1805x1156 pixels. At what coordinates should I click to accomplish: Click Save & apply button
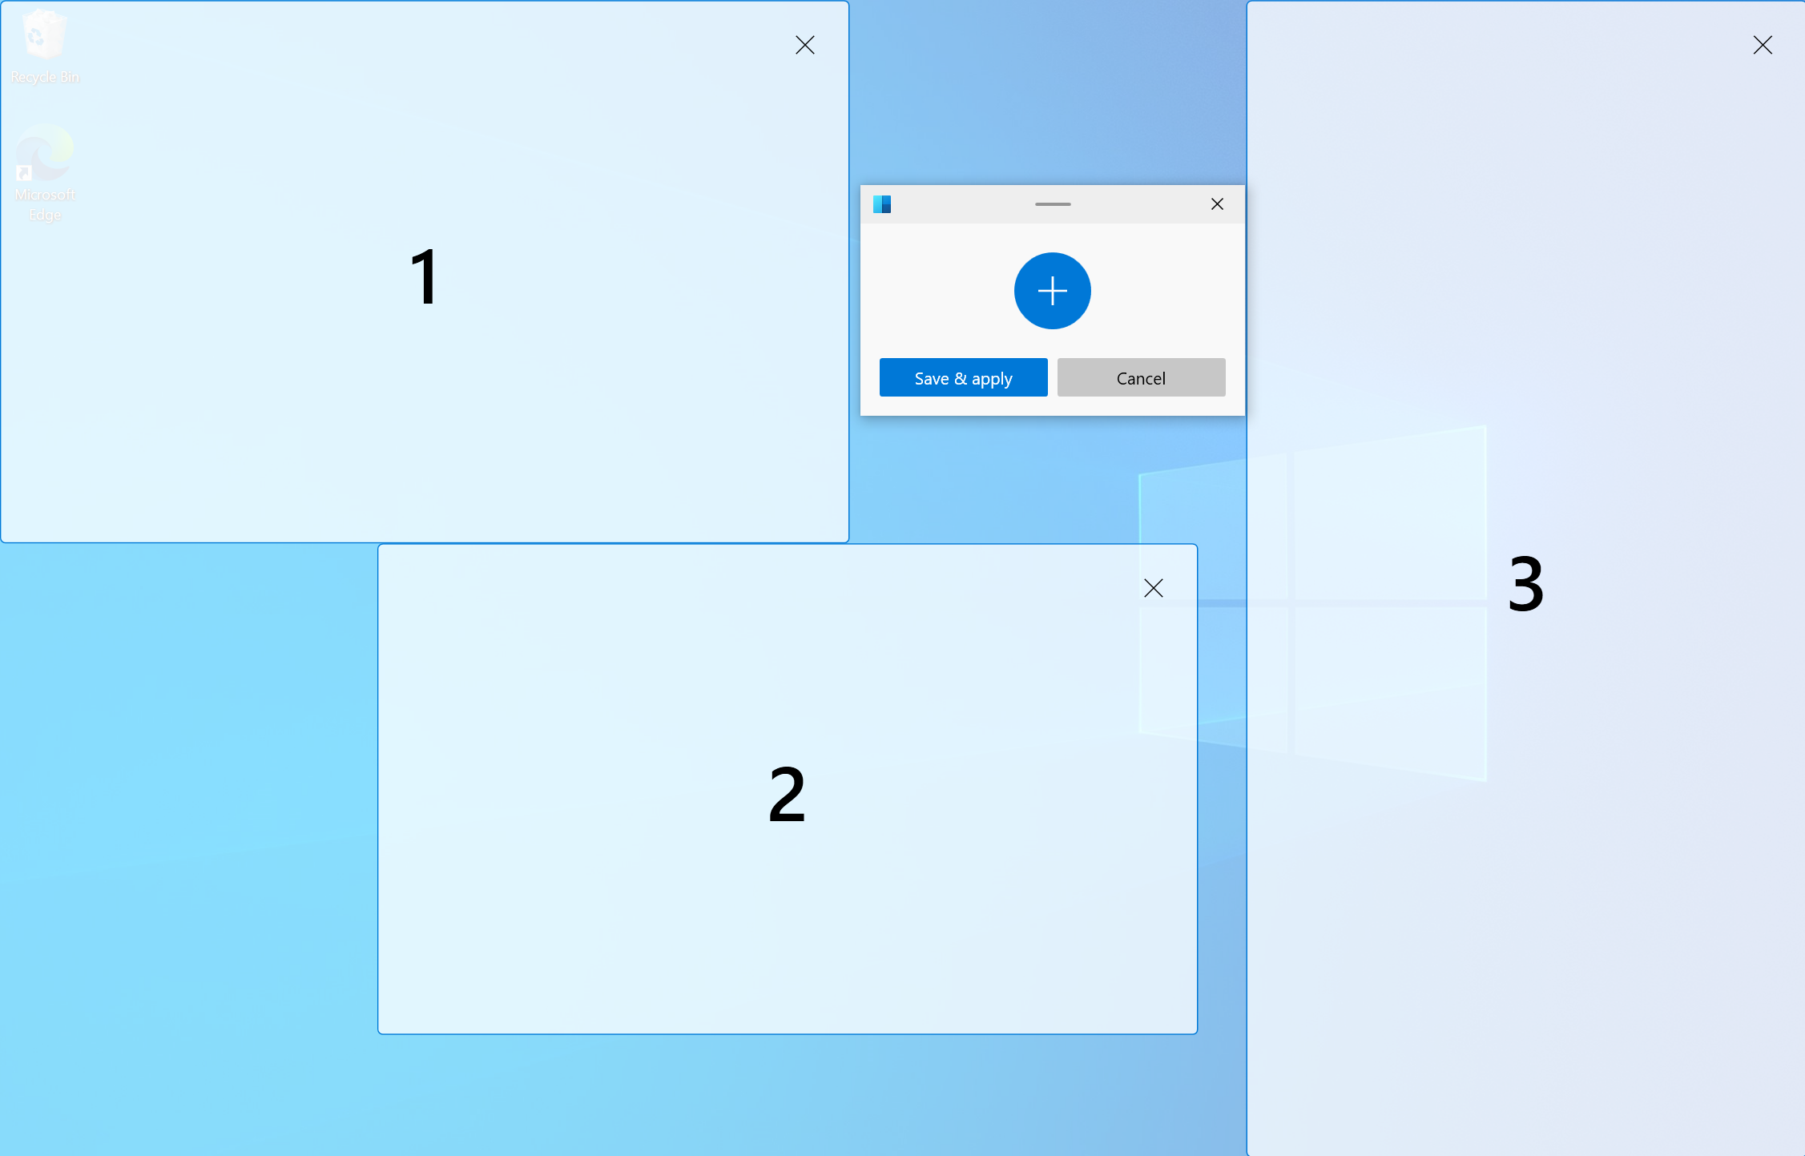pyautogui.click(x=963, y=379)
